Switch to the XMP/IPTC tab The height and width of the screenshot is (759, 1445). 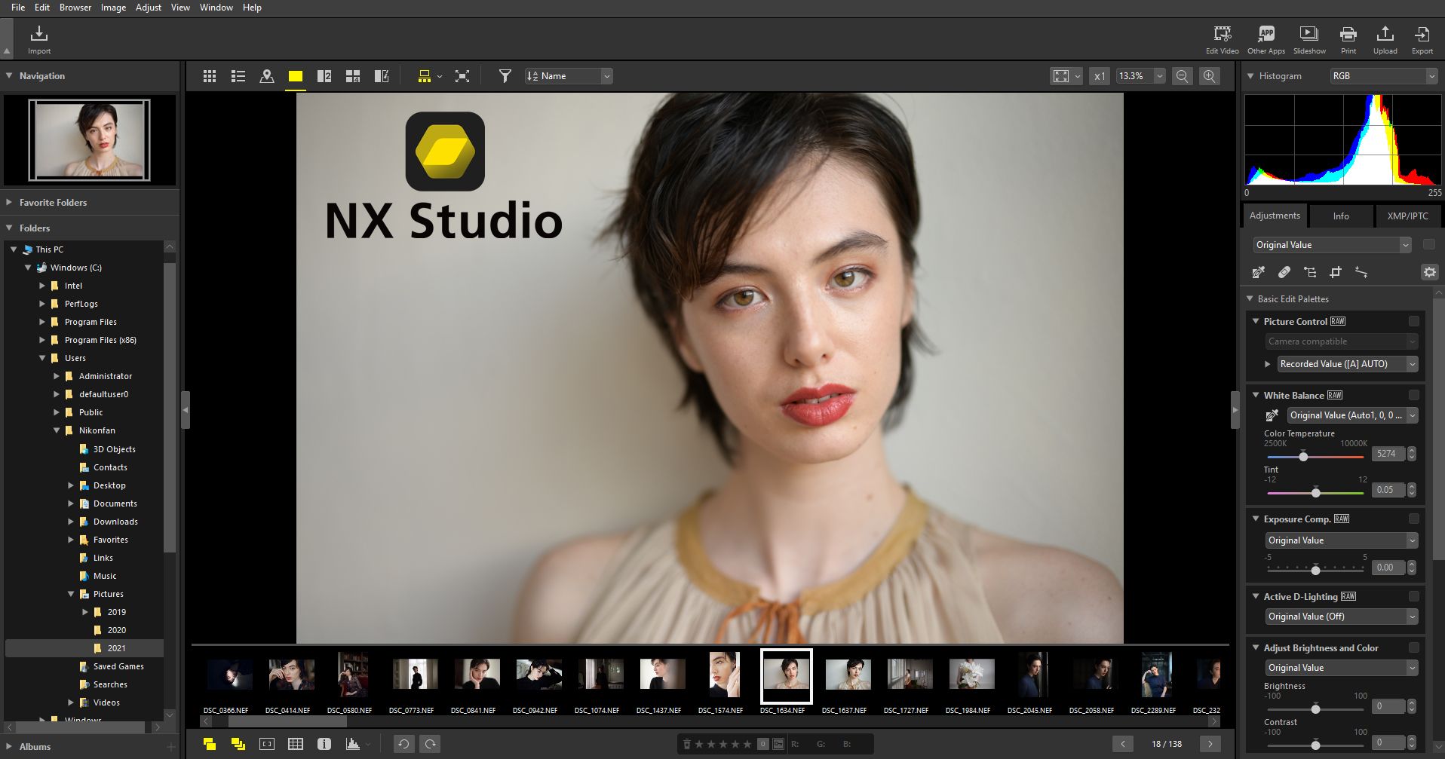point(1407,216)
